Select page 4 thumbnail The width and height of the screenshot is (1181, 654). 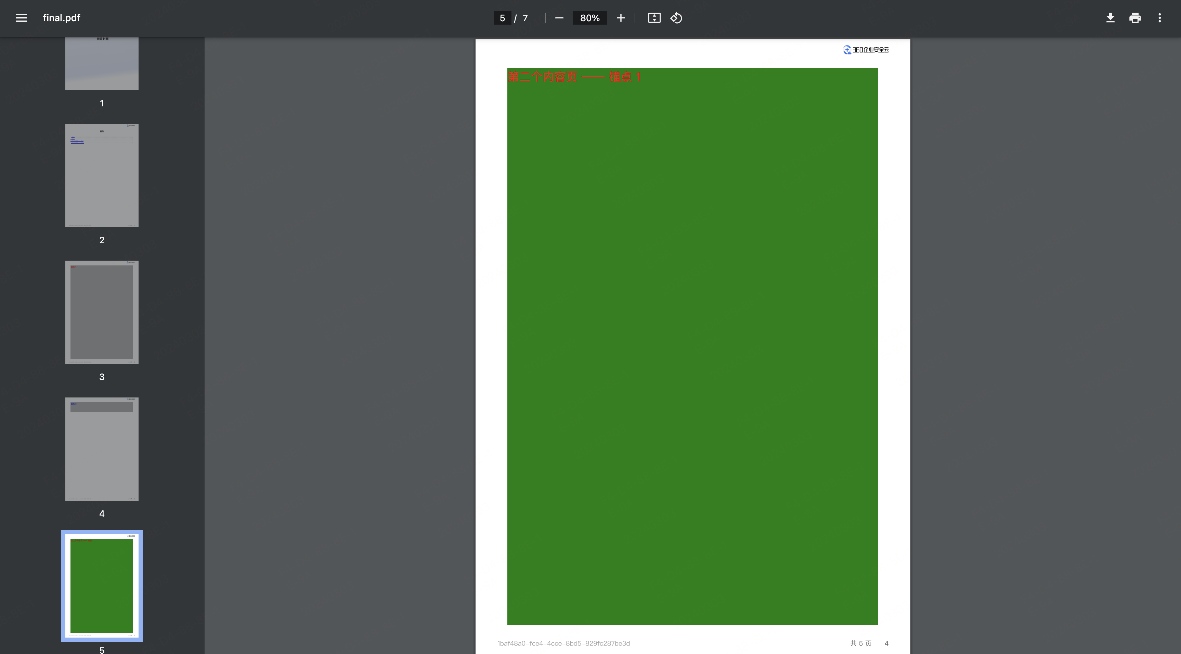[102, 449]
